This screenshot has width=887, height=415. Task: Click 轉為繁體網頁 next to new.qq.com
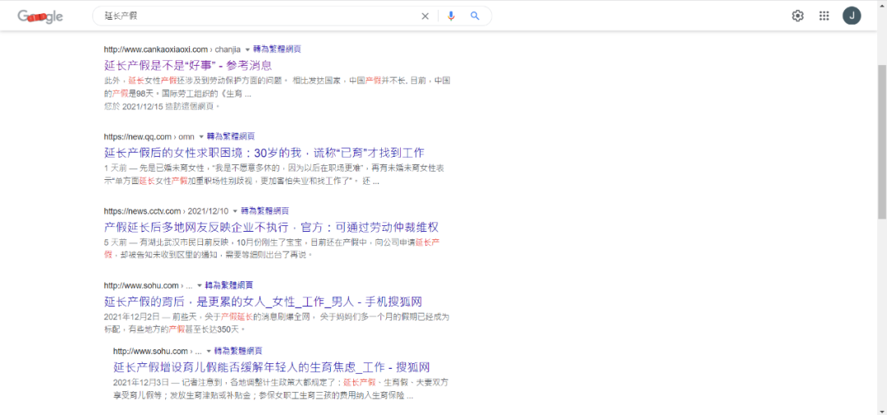click(231, 136)
